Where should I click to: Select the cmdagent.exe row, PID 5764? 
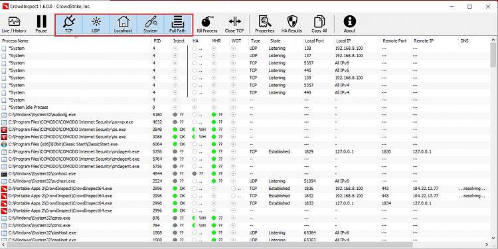pyautogui.click(x=245, y=159)
